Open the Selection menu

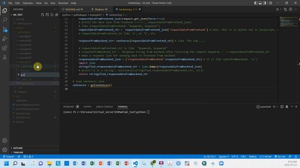(x=28, y=3)
